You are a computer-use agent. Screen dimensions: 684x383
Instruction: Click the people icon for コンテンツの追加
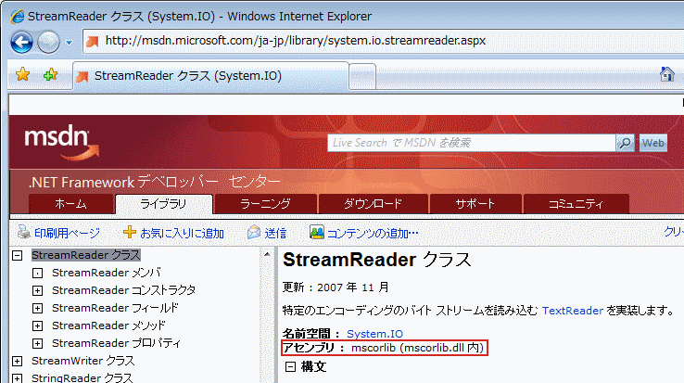tap(317, 232)
